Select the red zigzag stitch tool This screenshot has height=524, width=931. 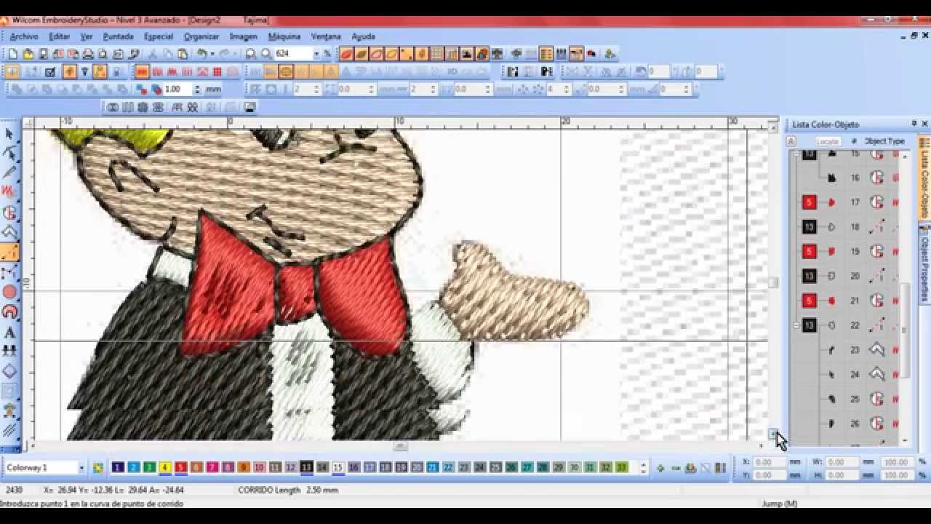[9, 192]
